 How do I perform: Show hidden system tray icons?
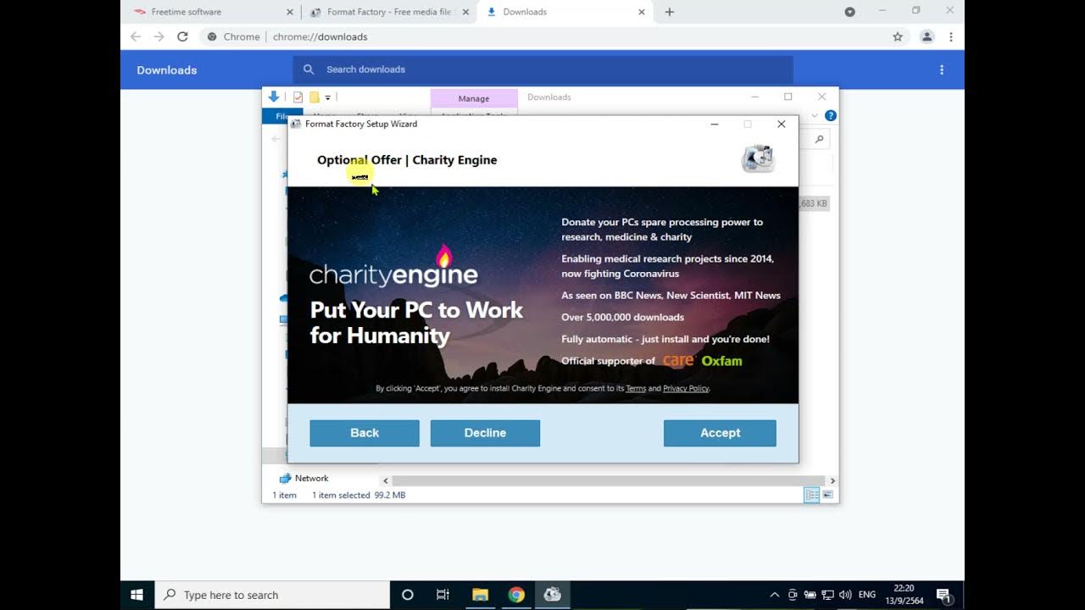click(775, 595)
